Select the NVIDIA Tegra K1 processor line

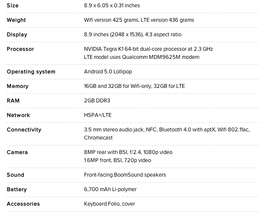click(148, 49)
